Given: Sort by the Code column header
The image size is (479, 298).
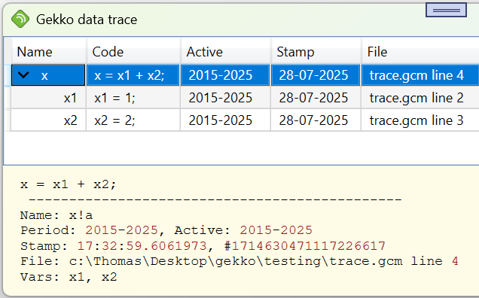Looking at the screenshot, I should tap(133, 52).
